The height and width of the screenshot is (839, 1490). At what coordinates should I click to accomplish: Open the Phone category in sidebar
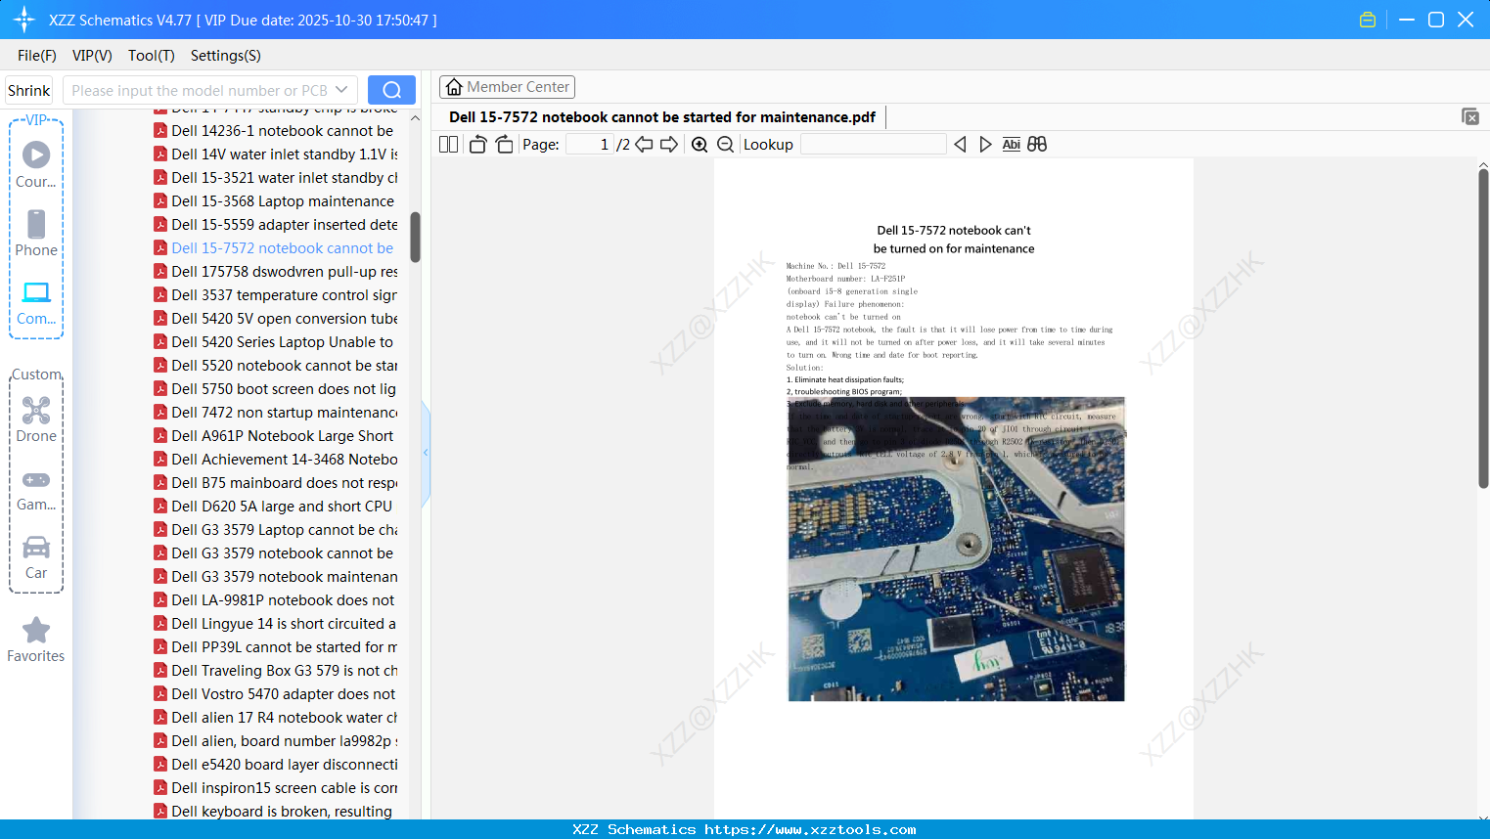coord(36,233)
